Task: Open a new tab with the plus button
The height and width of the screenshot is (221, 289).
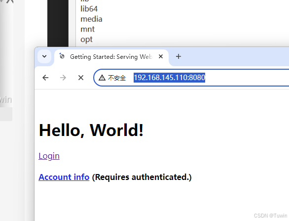Action: [179, 56]
